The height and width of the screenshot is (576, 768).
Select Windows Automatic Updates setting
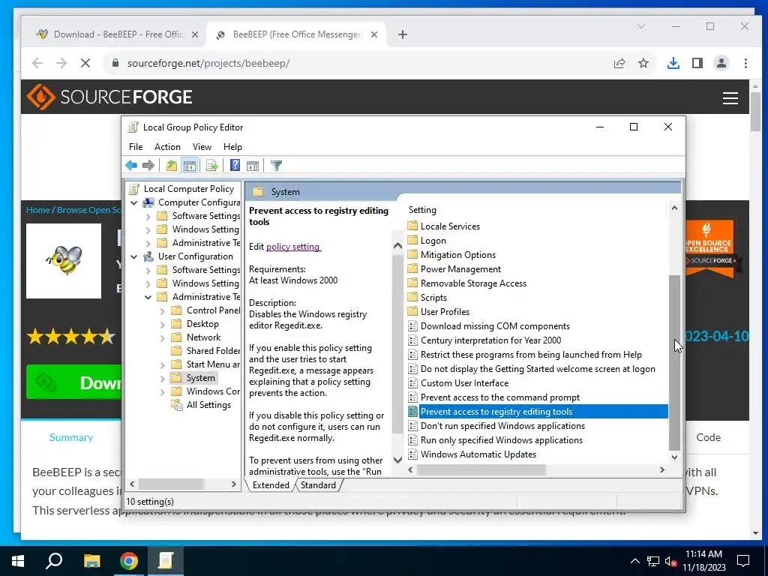coord(478,454)
